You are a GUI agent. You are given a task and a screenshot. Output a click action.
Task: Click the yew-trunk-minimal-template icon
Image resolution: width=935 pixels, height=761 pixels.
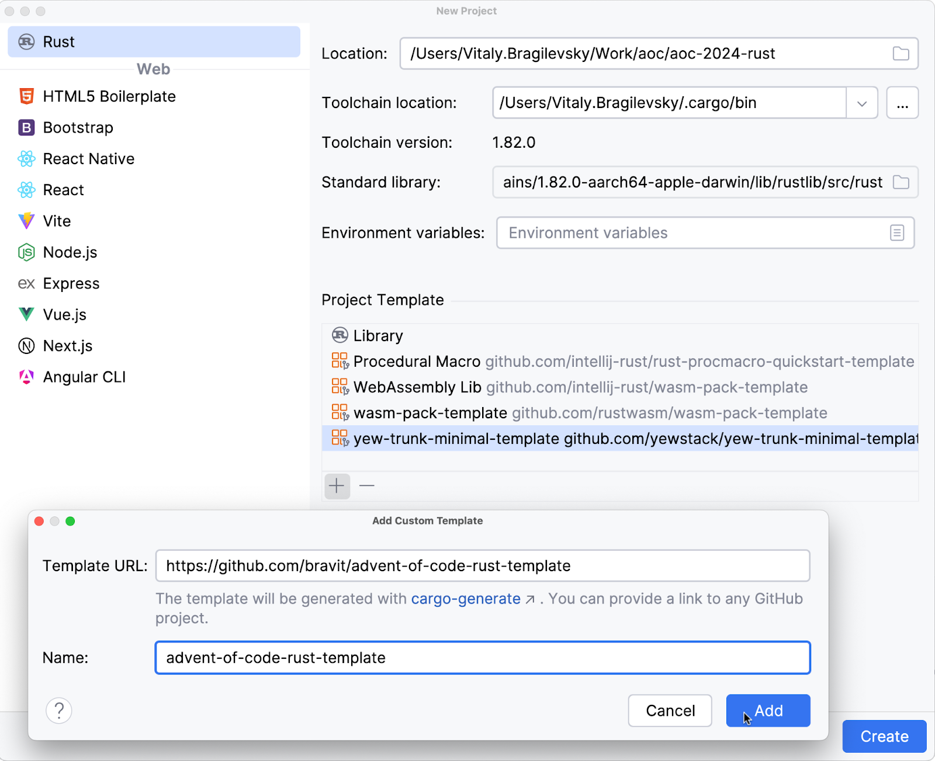(x=340, y=438)
